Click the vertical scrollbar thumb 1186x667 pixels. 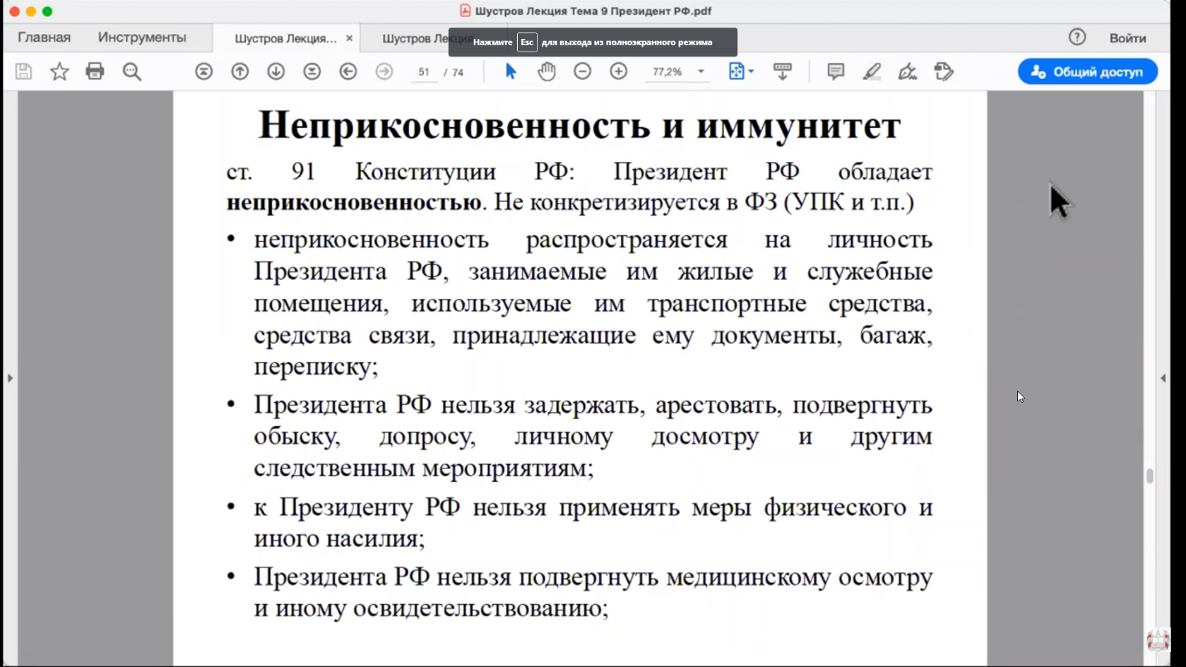click(1149, 476)
